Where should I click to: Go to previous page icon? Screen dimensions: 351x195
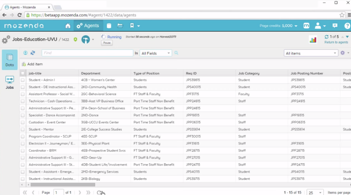pyautogui.click(x=33, y=193)
